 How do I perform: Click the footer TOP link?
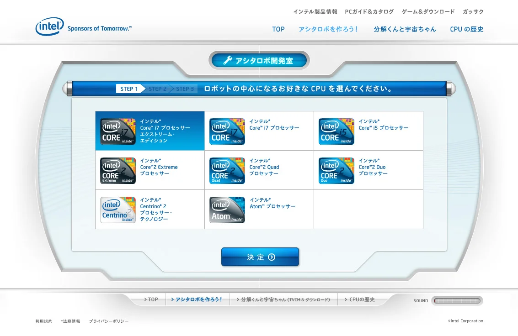point(151,299)
